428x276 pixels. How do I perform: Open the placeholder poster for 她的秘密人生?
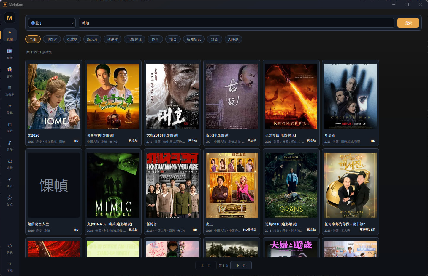[x=54, y=185]
